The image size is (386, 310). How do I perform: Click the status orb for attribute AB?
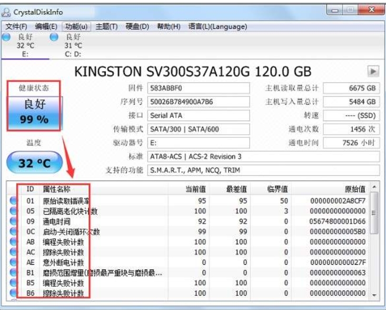click(x=14, y=242)
